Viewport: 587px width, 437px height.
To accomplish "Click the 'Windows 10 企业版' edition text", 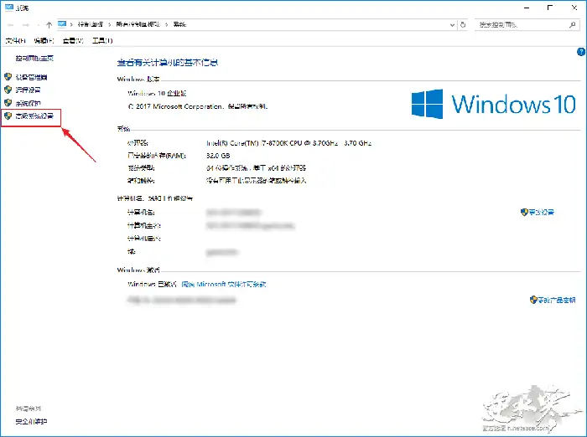I will [157, 94].
